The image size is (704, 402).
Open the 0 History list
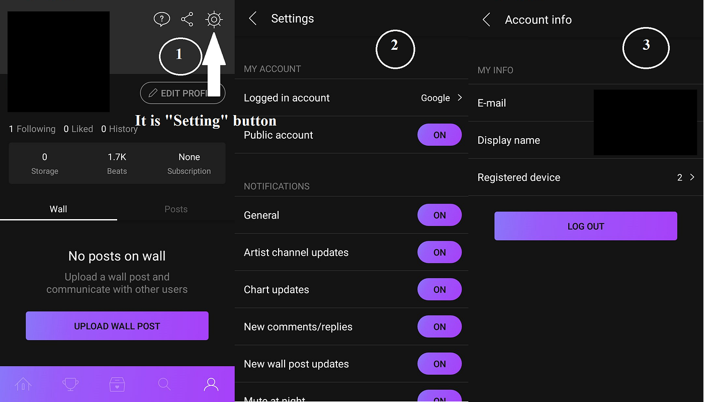pos(119,129)
